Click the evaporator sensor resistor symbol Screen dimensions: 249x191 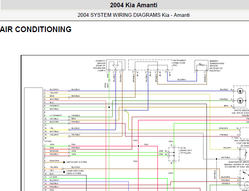(246, 153)
